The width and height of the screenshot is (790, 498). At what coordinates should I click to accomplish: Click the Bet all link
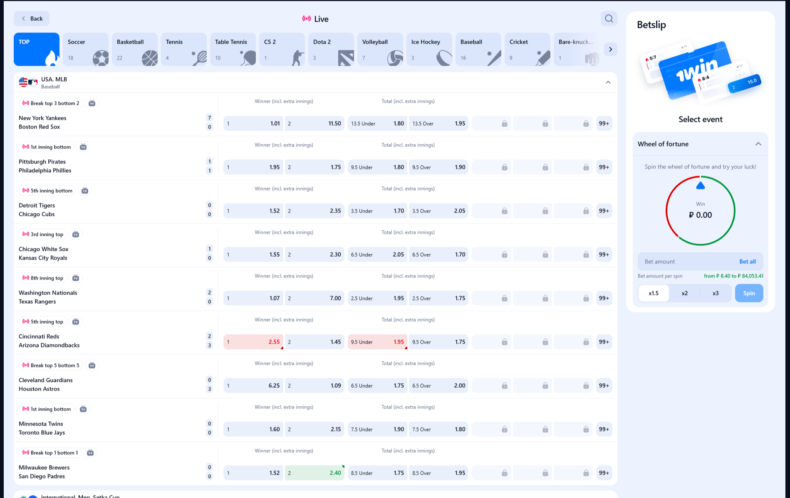click(x=747, y=262)
